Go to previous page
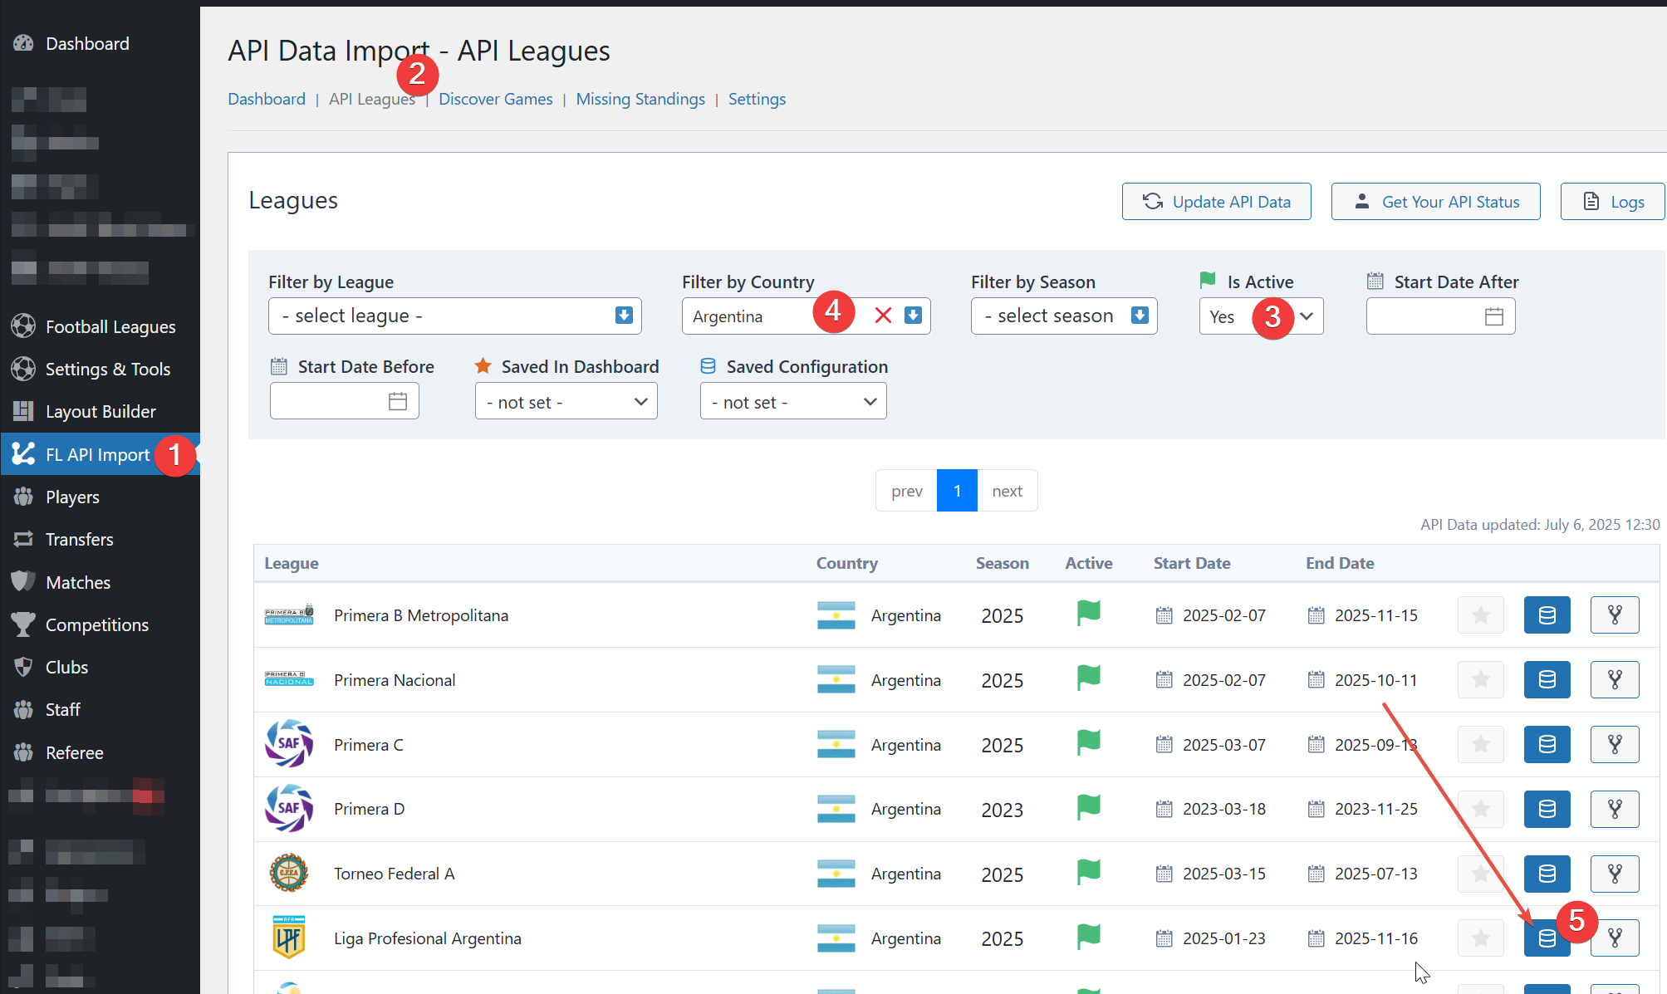The width and height of the screenshot is (1667, 994). point(906,491)
